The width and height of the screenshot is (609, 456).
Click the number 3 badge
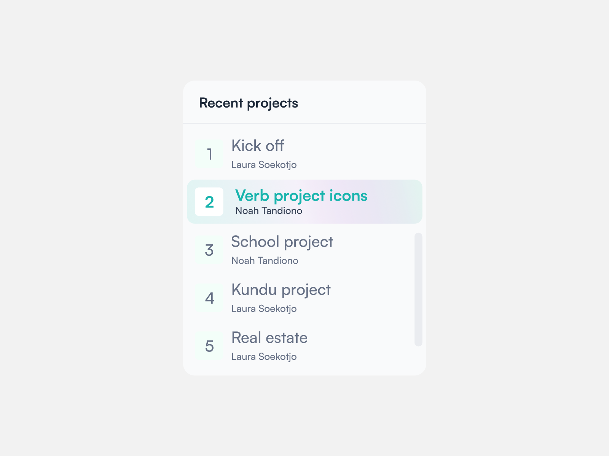(x=209, y=250)
